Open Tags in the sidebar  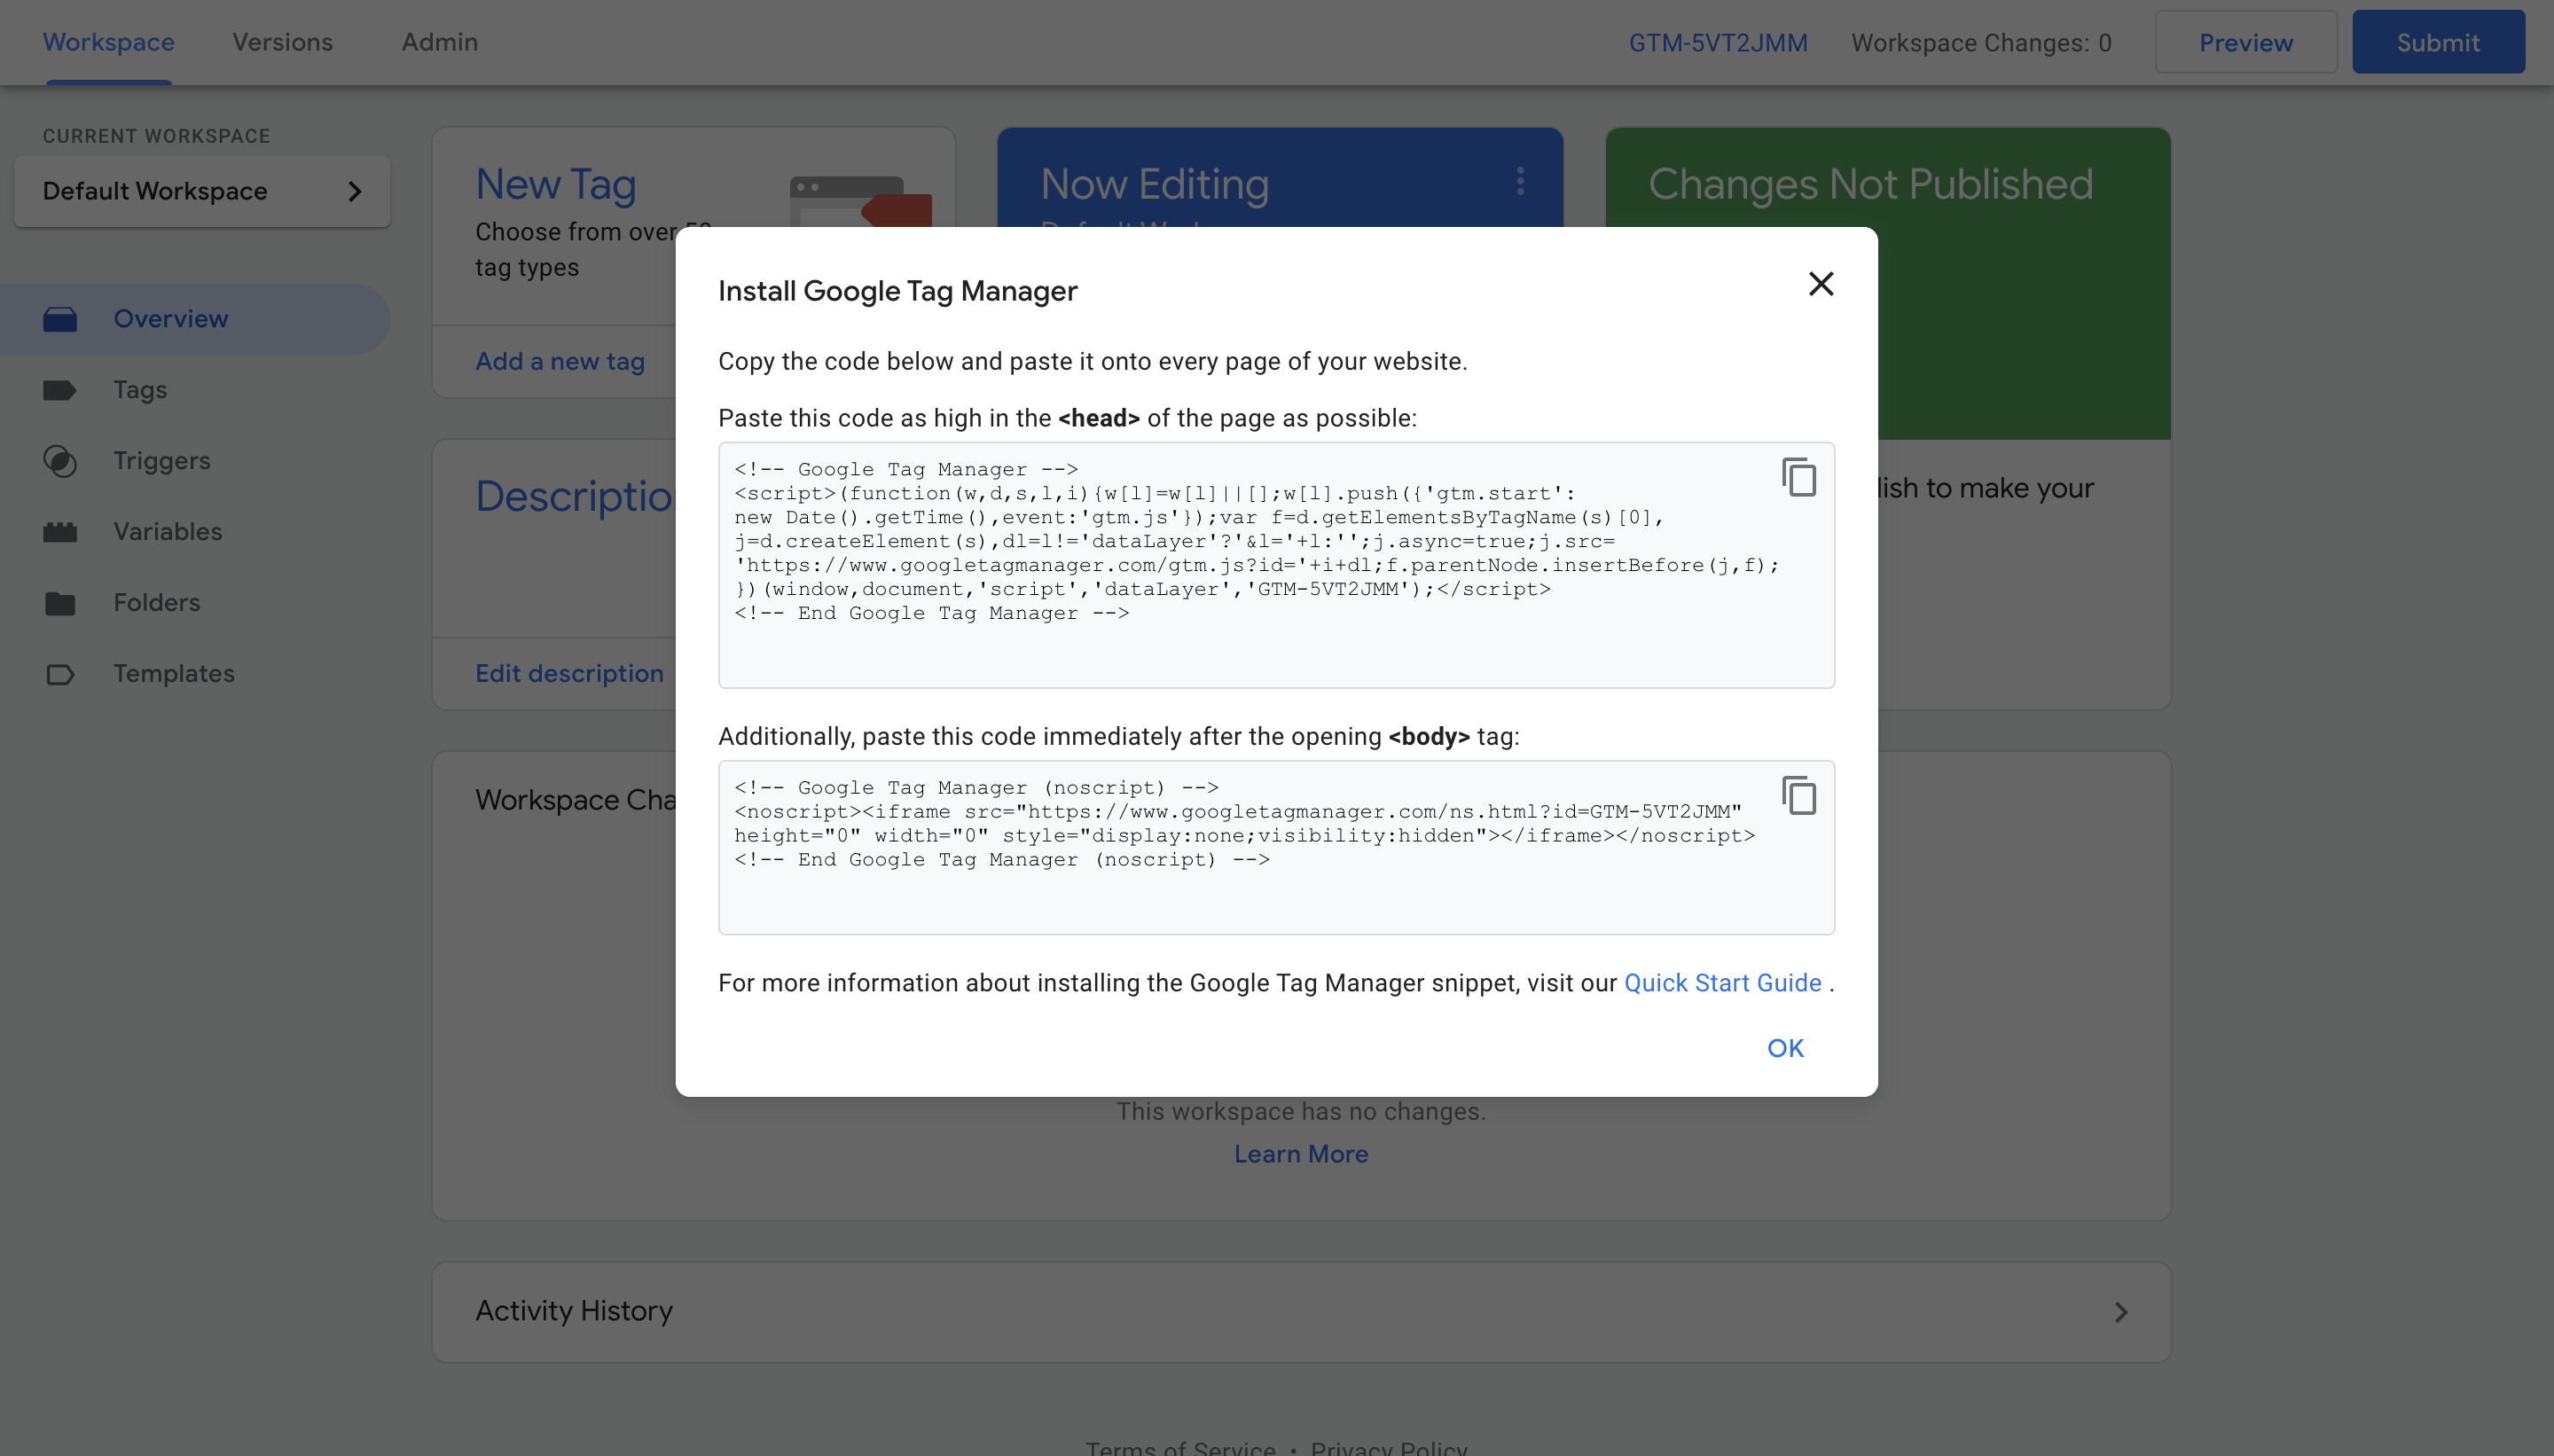(195, 390)
